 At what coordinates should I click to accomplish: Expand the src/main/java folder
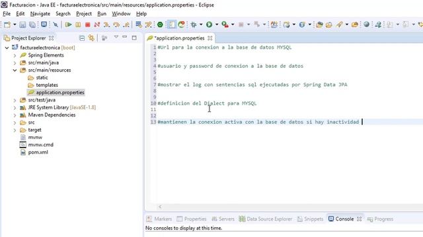15,63
